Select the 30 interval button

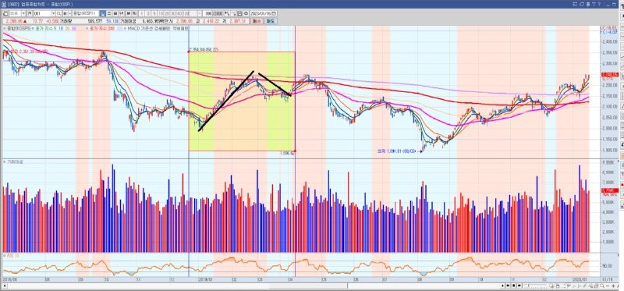coord(173,13)
